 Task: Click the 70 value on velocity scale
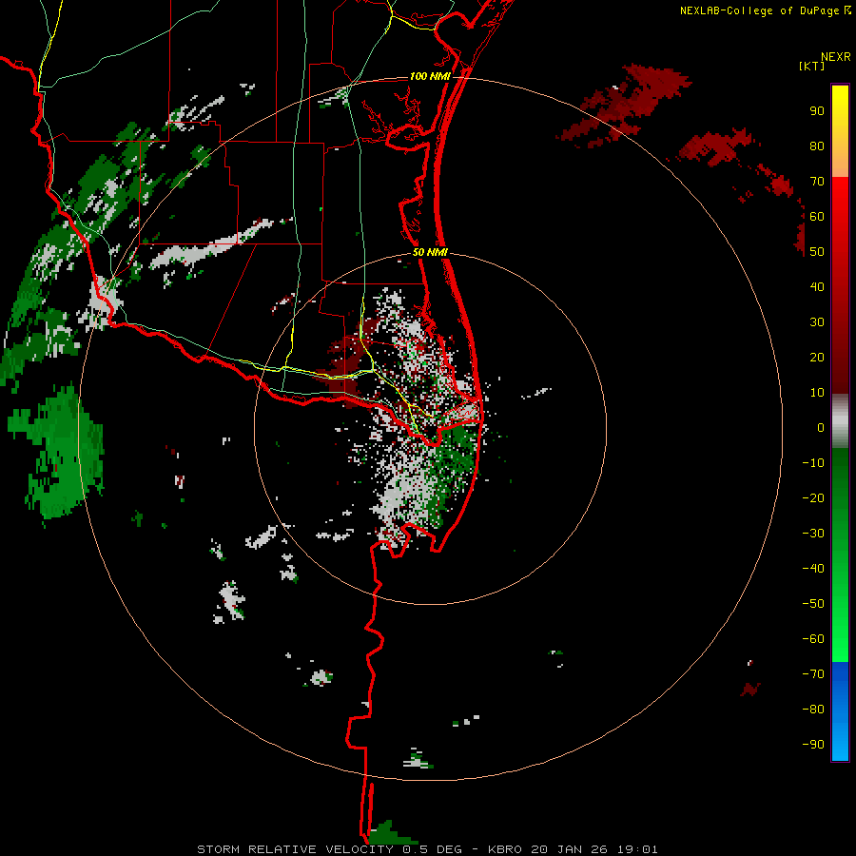[817, 182]
